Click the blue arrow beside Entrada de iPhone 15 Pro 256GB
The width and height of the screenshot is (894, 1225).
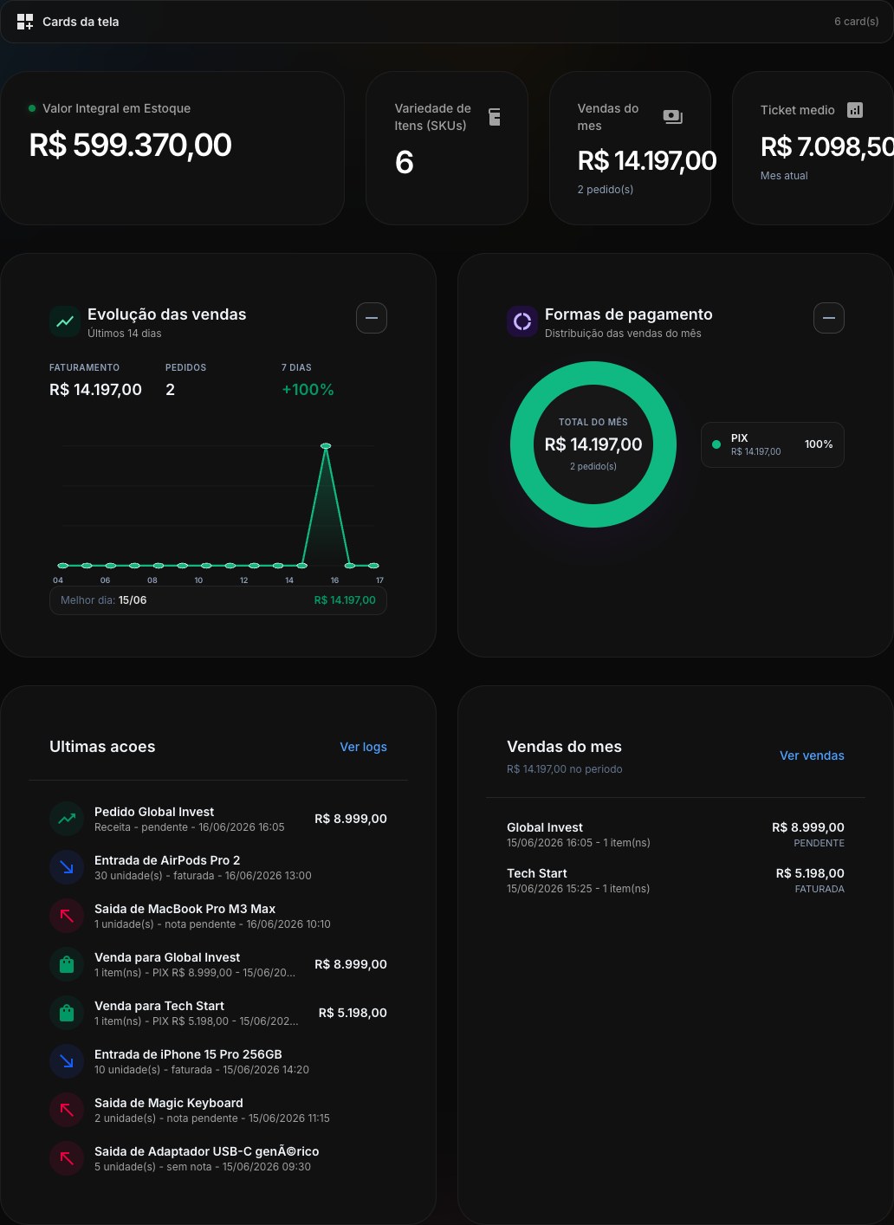tap(67, 1061)
